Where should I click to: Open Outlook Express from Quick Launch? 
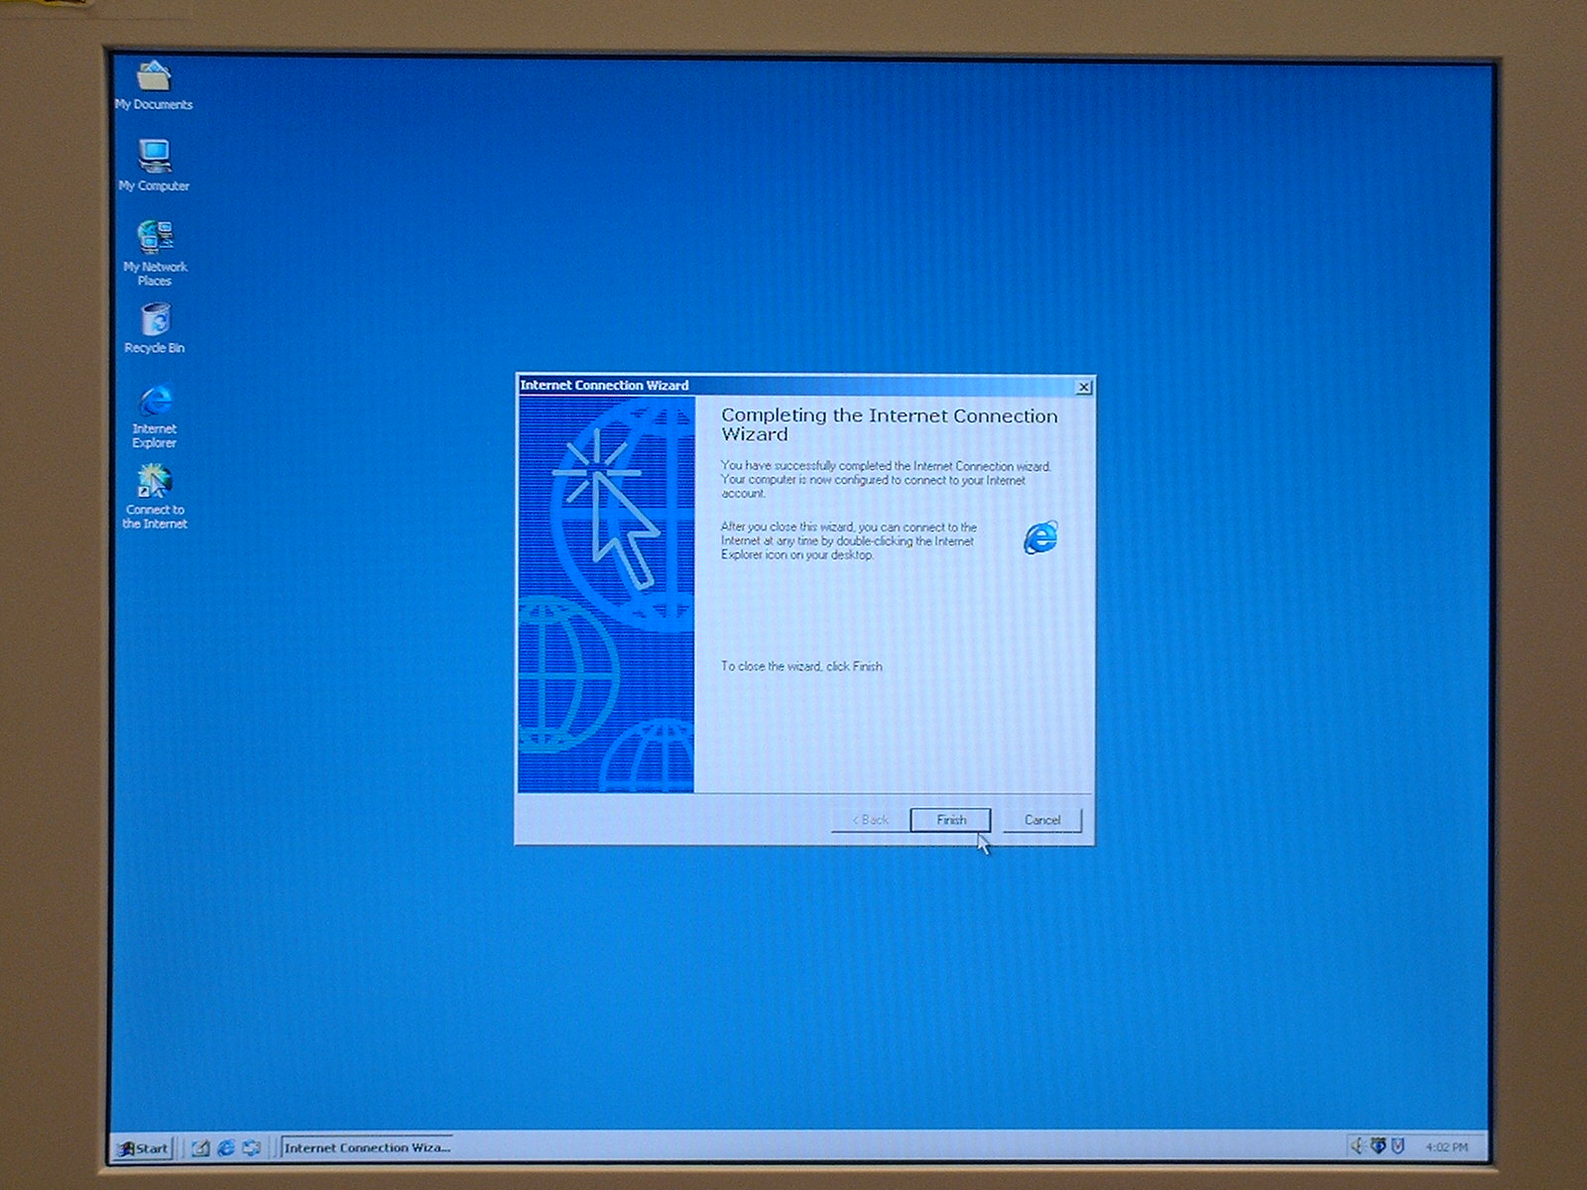[x=251, y=1147]
